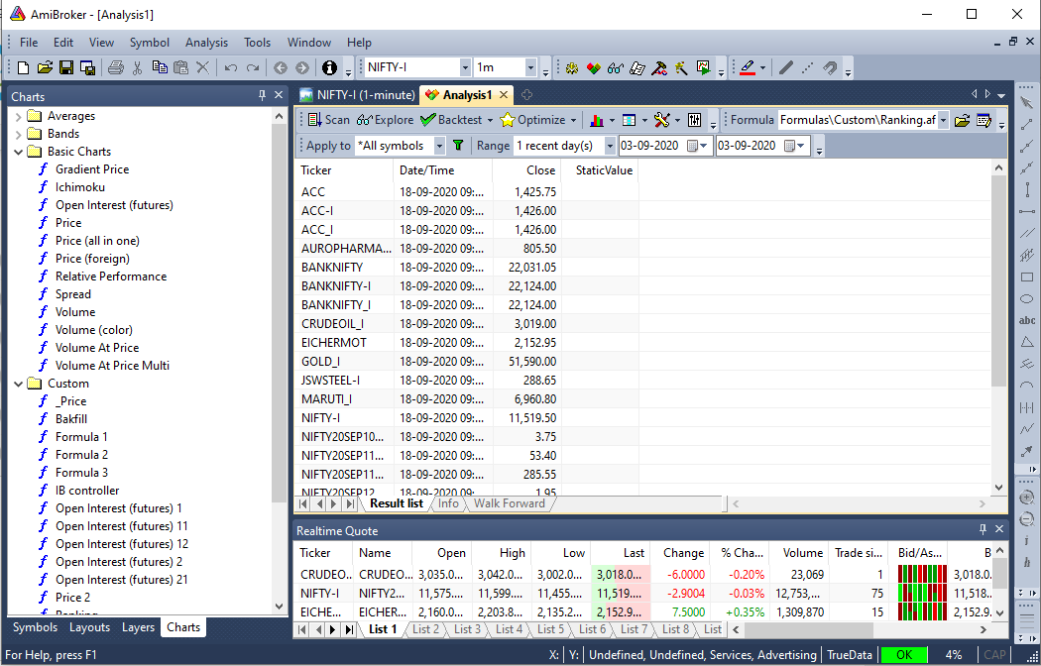Collapse the Basic Charts folder
Viewport: 1041px width, 666px height.
click(18, 152)
